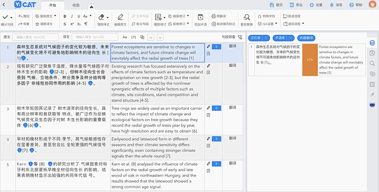
Task: Click the next match down arrow
Action: [x=160, y=37]
